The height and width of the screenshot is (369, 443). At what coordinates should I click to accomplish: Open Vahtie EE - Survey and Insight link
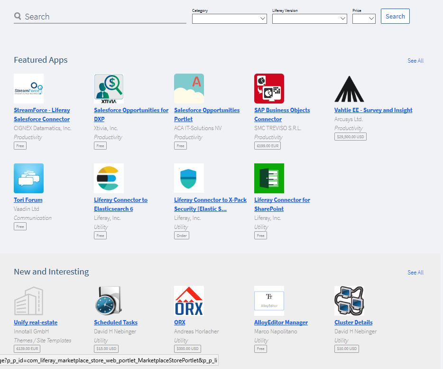tap(373, 110)
